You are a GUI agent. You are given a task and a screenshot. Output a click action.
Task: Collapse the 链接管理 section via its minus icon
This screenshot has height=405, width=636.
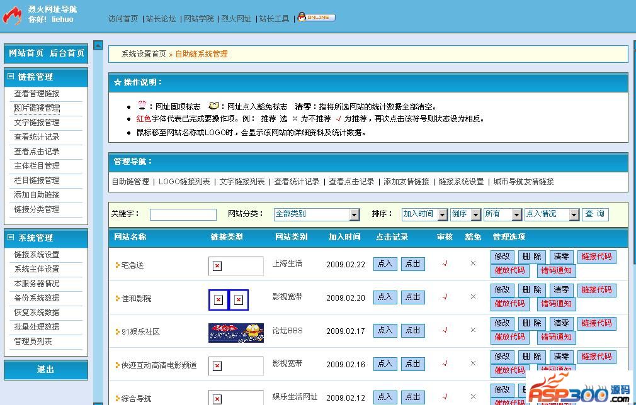click(10, 77)
